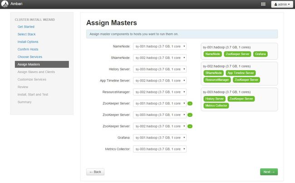Open the SNameNode host dropdown
295x183 pixels.
click(160, 58)
